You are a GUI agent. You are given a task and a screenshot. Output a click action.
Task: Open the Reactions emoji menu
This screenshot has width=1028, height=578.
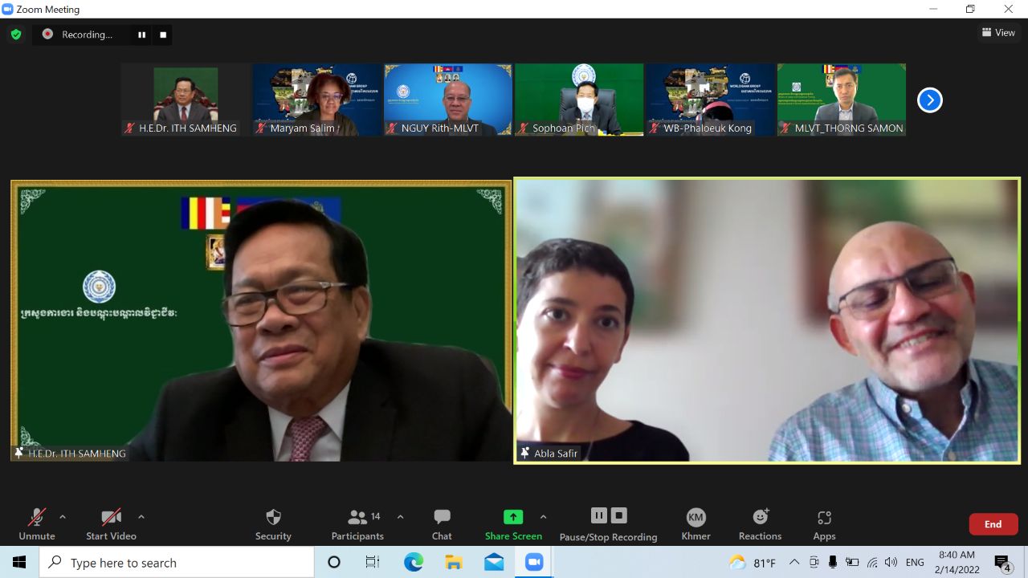coord(760,524)
